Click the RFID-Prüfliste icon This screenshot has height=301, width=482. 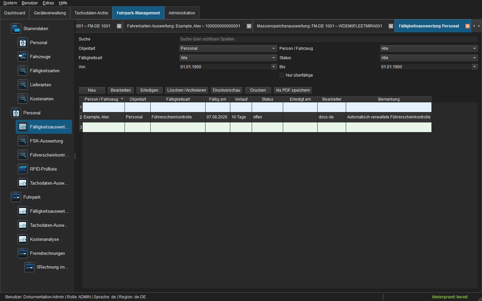pyautogui.click(x=22, y=169)
